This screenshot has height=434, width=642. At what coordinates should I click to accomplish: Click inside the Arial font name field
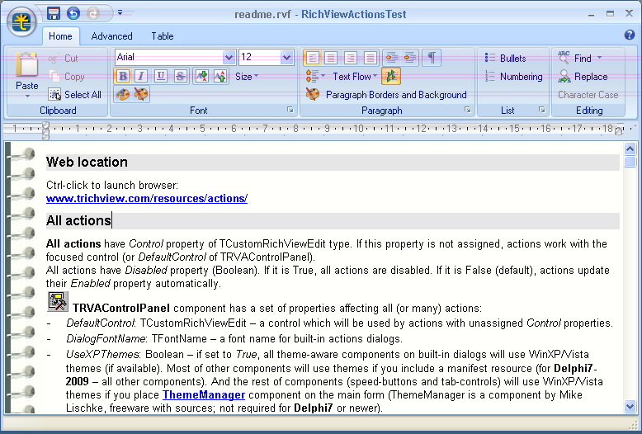coord(169,57)
